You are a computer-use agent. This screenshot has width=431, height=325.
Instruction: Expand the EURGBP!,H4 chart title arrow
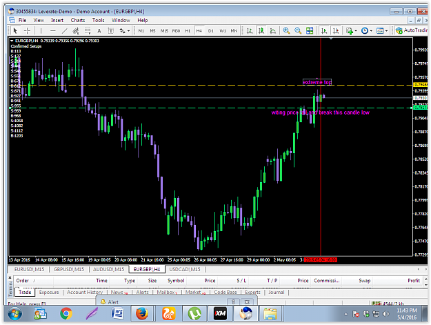pyautogui.click(x=12, y=41)
